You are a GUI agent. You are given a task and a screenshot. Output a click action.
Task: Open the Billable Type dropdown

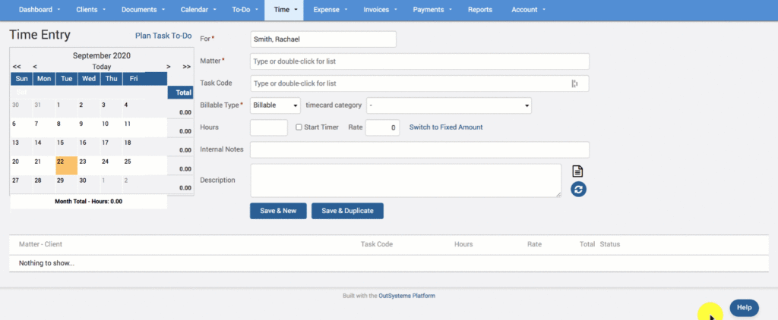point(275,105)
